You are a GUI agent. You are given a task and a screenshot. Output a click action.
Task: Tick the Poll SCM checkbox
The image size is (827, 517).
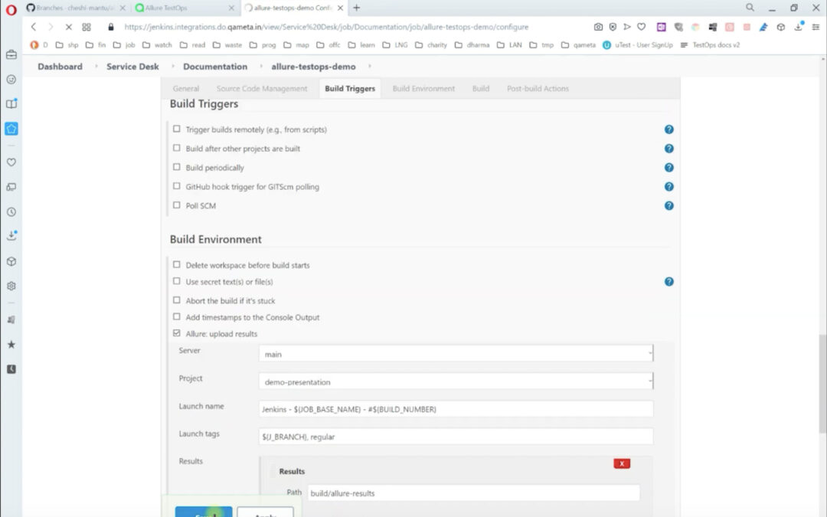[177, 205]
